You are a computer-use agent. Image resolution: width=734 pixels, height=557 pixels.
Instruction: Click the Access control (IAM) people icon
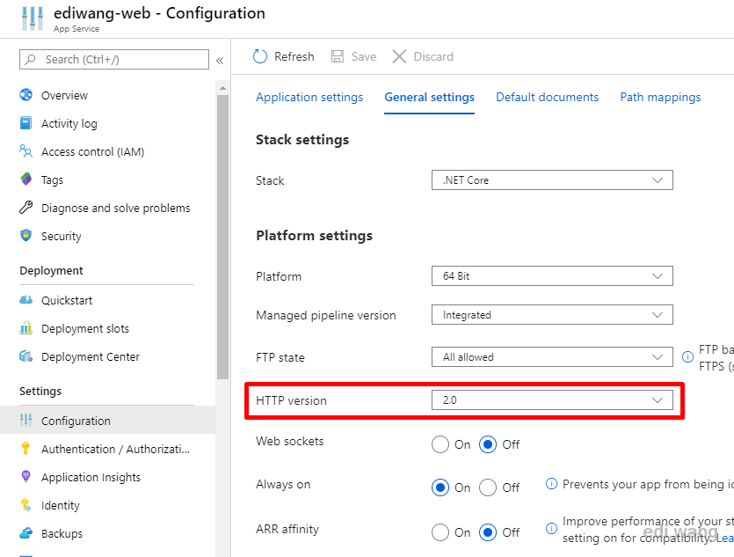click(26, 151)
